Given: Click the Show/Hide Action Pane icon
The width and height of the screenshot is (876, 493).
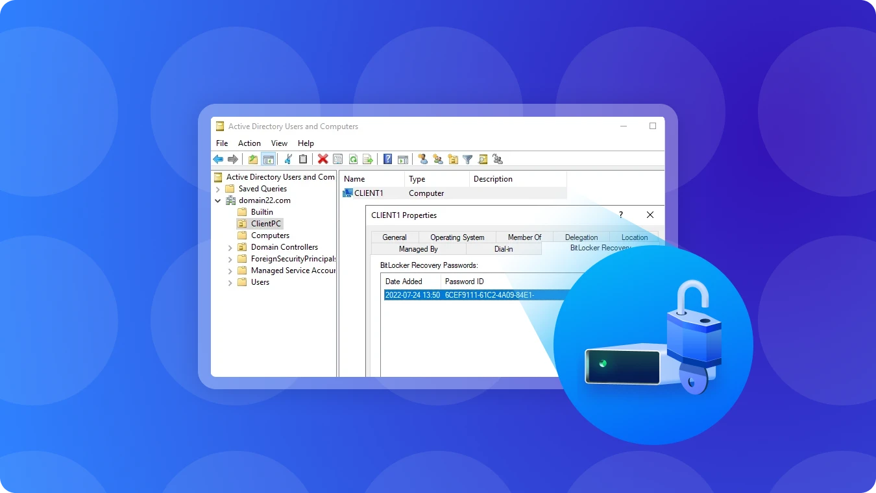Looking at the screenshot, I should (x=402, y=159).
